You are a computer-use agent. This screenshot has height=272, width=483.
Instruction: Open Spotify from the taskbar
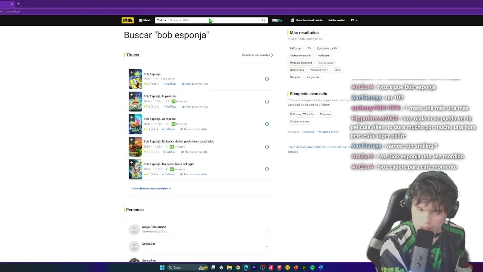point(312,267)
